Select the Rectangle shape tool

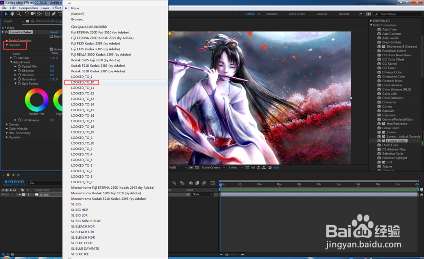click(x=47, y=14)
